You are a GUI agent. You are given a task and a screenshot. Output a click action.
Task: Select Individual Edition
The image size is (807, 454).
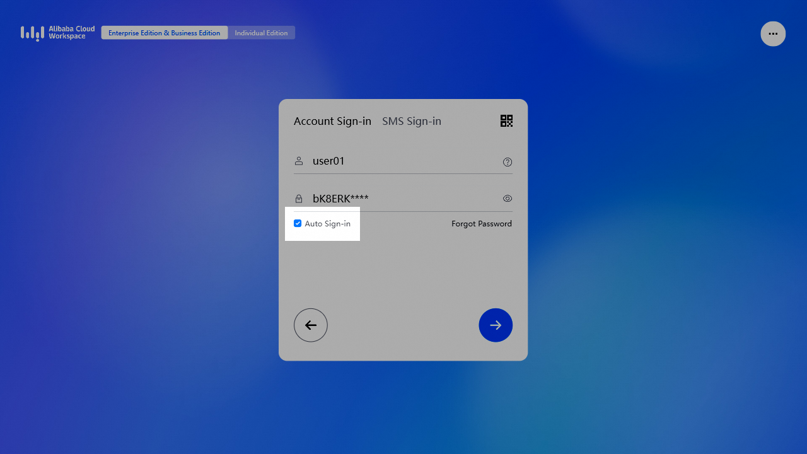click(x=261, y=33)
